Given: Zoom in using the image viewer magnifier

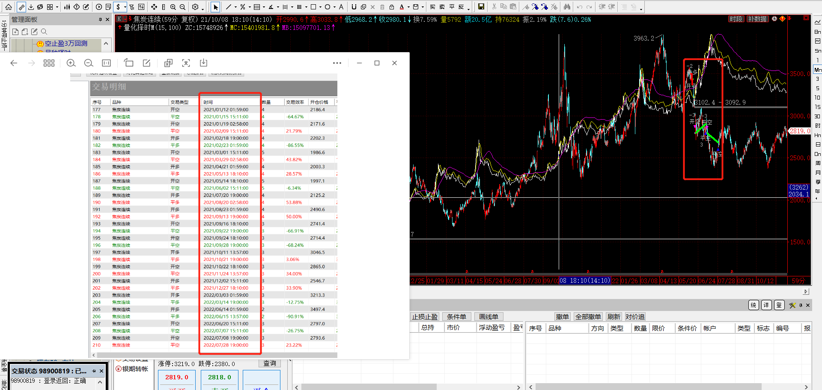Looking at the screenshot, I should (71, 63).
